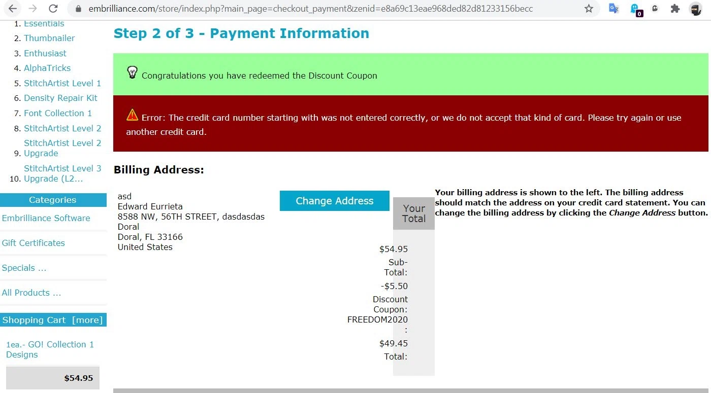Open the Gift Certificates category

coord(34,243)
